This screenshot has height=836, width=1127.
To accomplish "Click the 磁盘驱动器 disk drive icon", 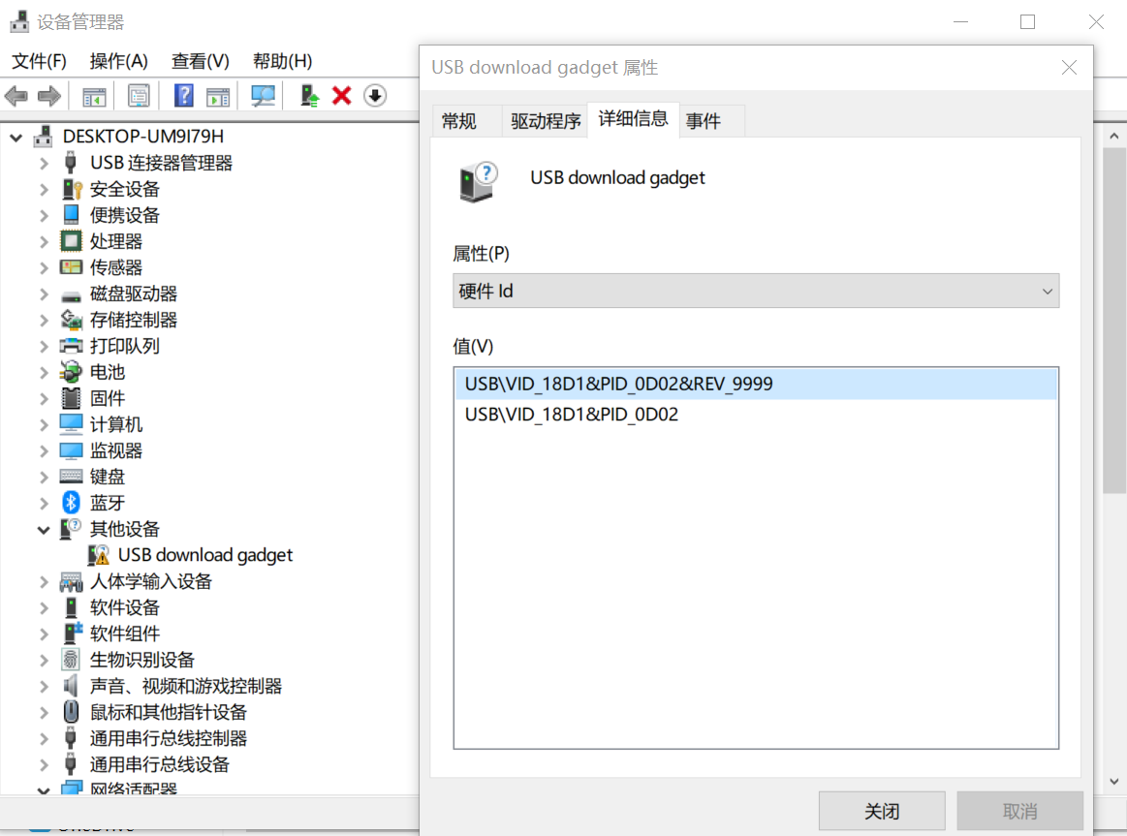I will click(x=71, y=295).
